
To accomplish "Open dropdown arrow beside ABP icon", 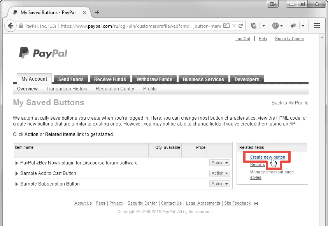I will (x=282, y=26).
